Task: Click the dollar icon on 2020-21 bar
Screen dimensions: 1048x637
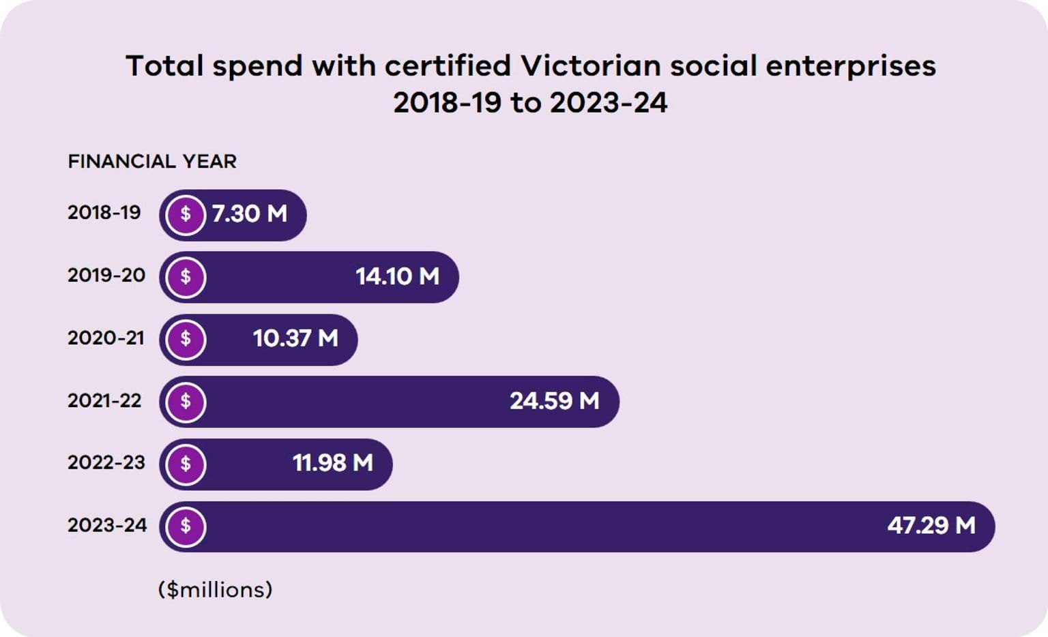Action: (186, 340)
